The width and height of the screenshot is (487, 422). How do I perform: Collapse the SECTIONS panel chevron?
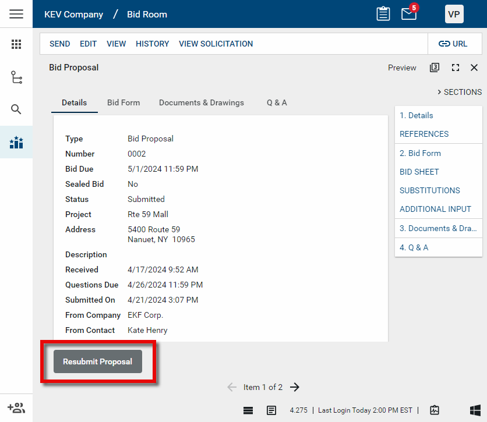pos(439,92)
